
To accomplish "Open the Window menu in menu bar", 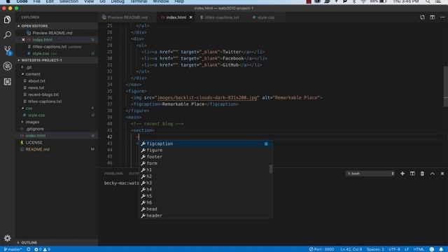I will pos(161,1).
